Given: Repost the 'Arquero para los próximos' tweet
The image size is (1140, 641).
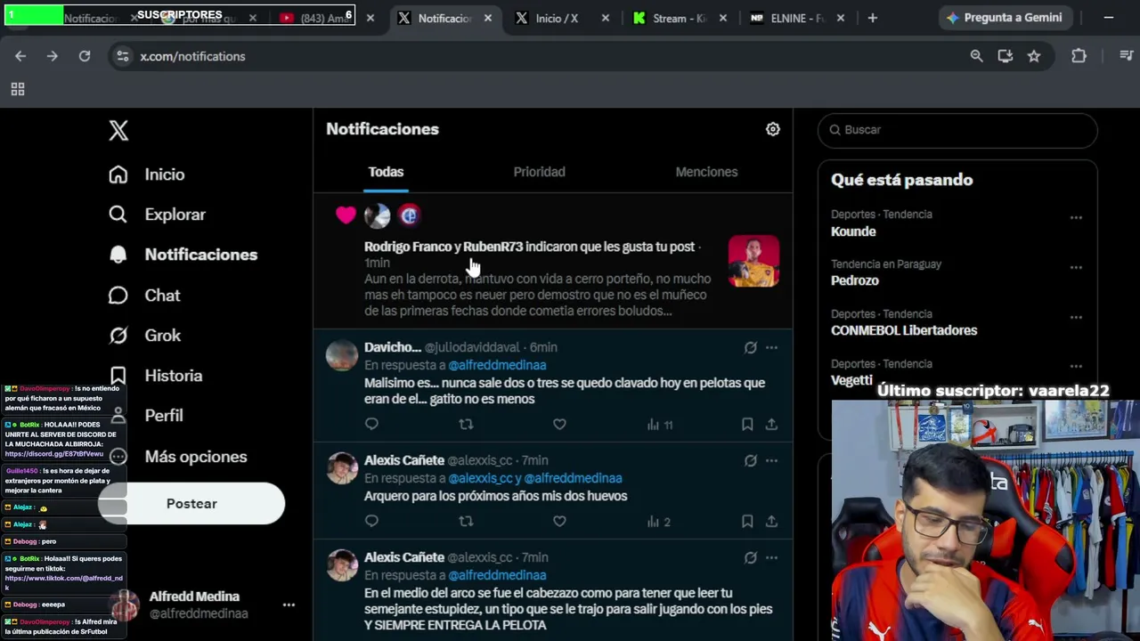Looking at the screenshot, I should point(466,522).
